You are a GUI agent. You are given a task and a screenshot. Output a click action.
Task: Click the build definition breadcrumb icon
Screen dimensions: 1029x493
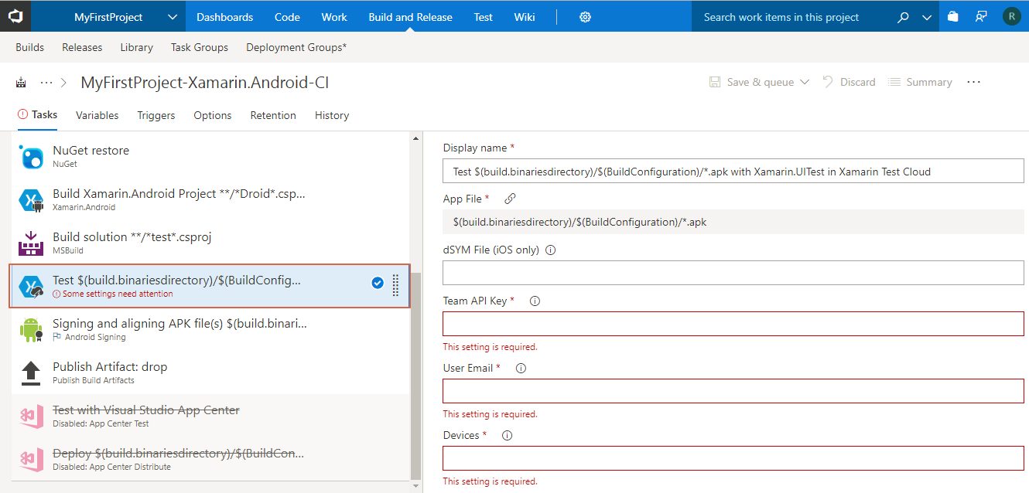tap(21, 83)
